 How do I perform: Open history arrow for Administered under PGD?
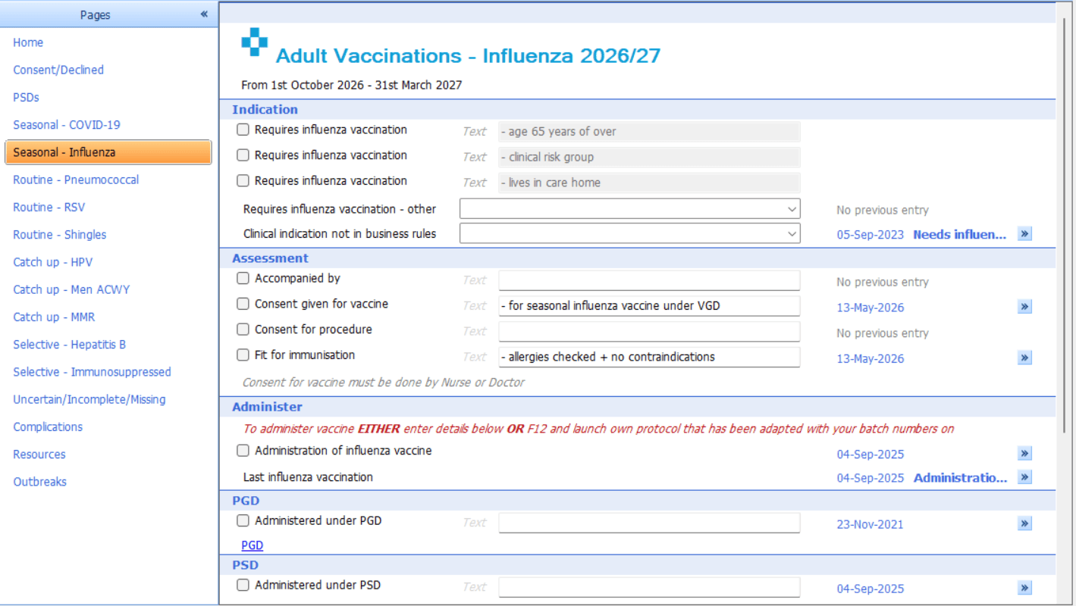pyautogui.click(x=1024, y=523)
